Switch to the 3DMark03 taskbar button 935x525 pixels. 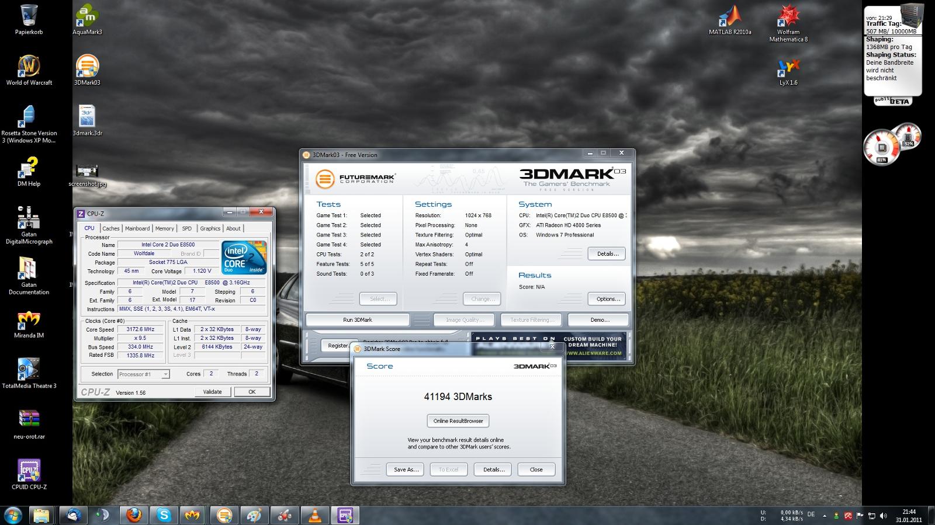224,515
